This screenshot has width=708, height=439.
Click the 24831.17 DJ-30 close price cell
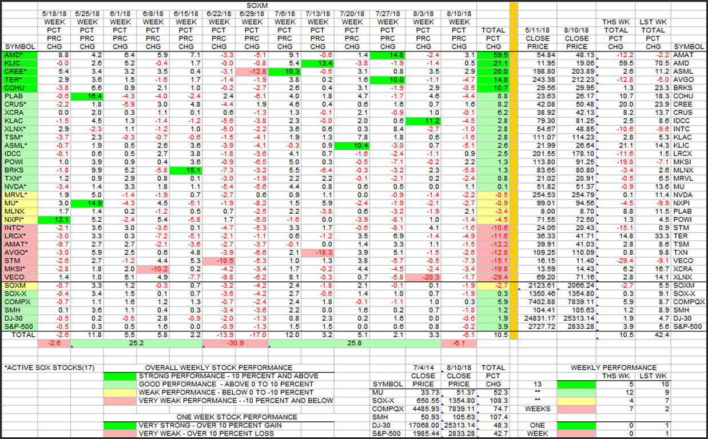point(536,318)
